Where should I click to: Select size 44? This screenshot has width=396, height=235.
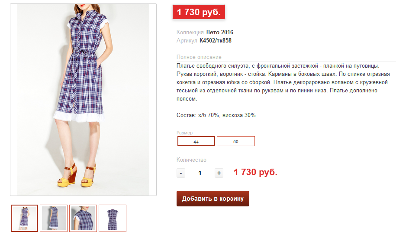point(196,141)
